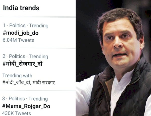
Task: Open the #मोदी_रोजगार_दो trending hashtag
Action: pyautogui.click(x=22, y=64)
